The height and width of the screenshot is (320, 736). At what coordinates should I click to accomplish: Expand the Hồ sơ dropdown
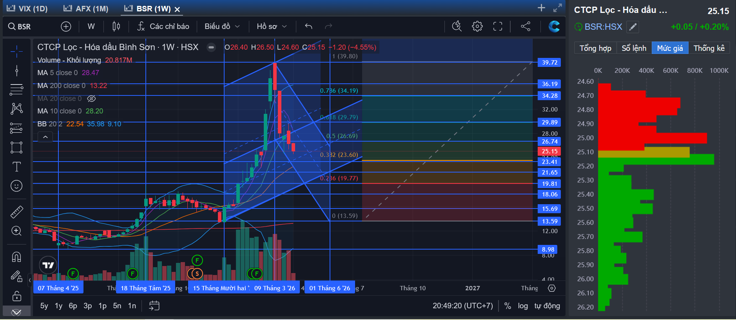(x=272, y=26)
